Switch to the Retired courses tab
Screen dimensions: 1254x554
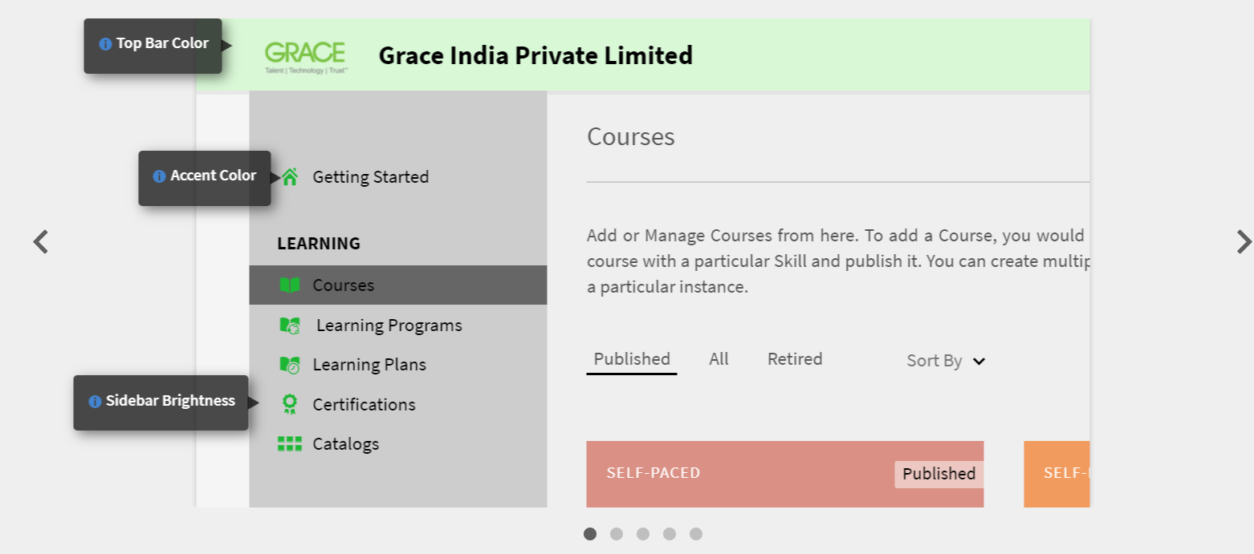click(x=795, y=359)
